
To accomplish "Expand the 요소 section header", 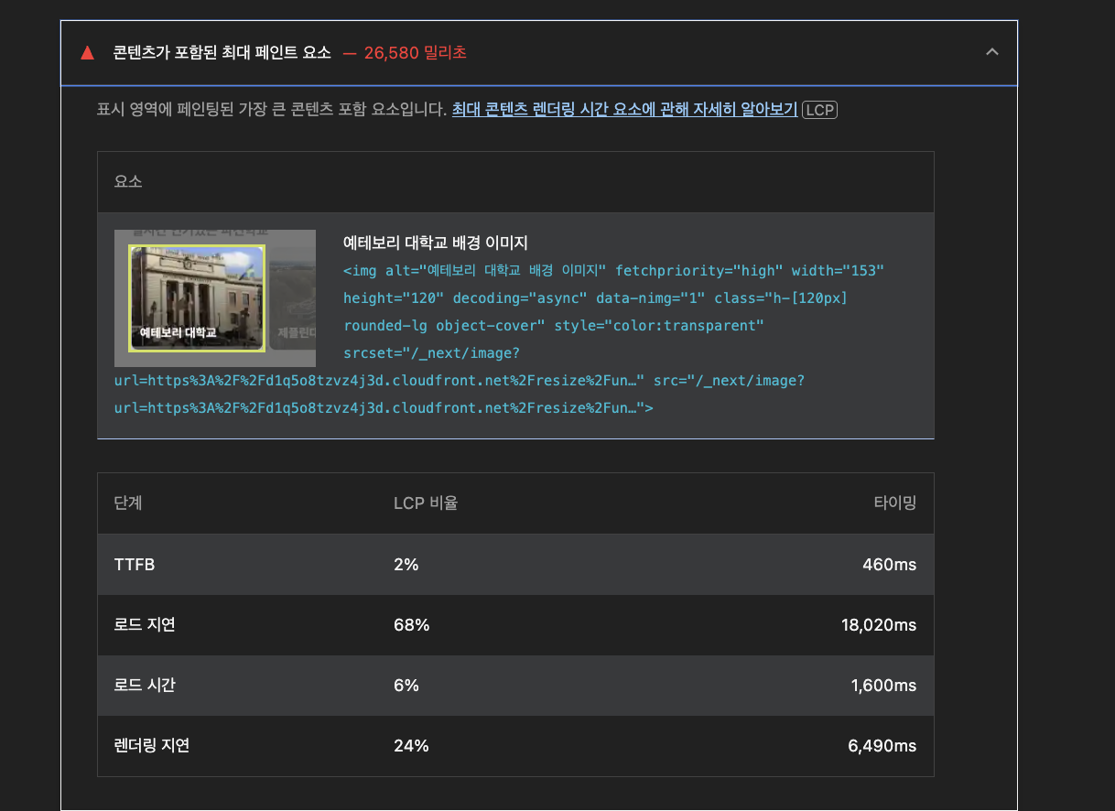I will 128,181.
